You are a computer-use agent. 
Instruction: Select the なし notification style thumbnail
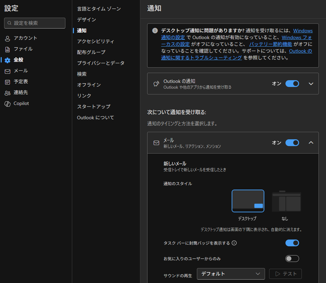coord(286,201)
